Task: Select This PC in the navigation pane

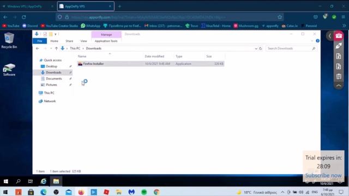Action: (x=49, y=93)
